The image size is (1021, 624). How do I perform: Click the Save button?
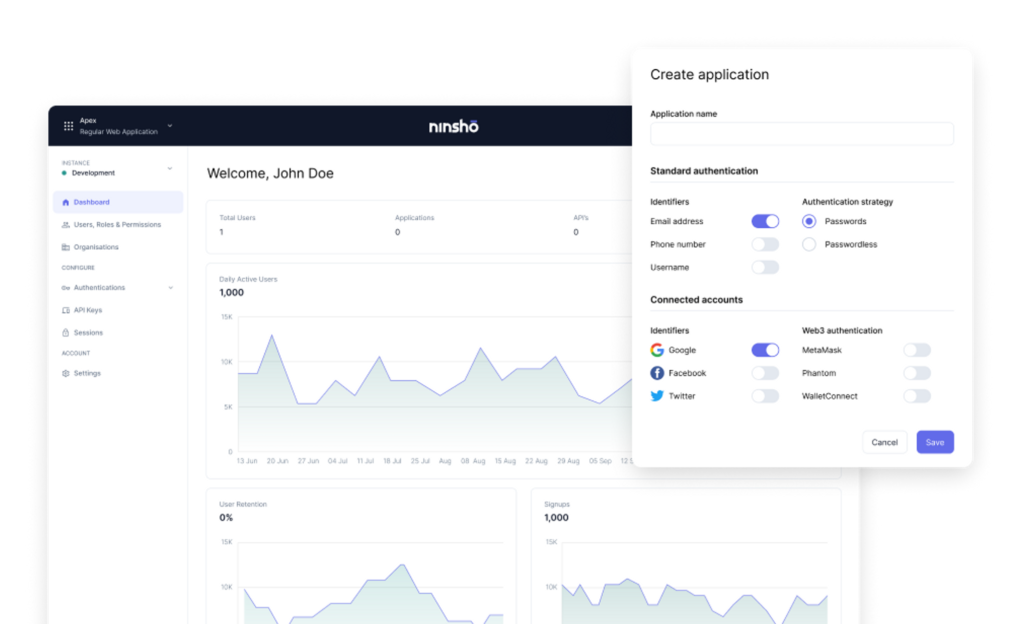point(935,442)
